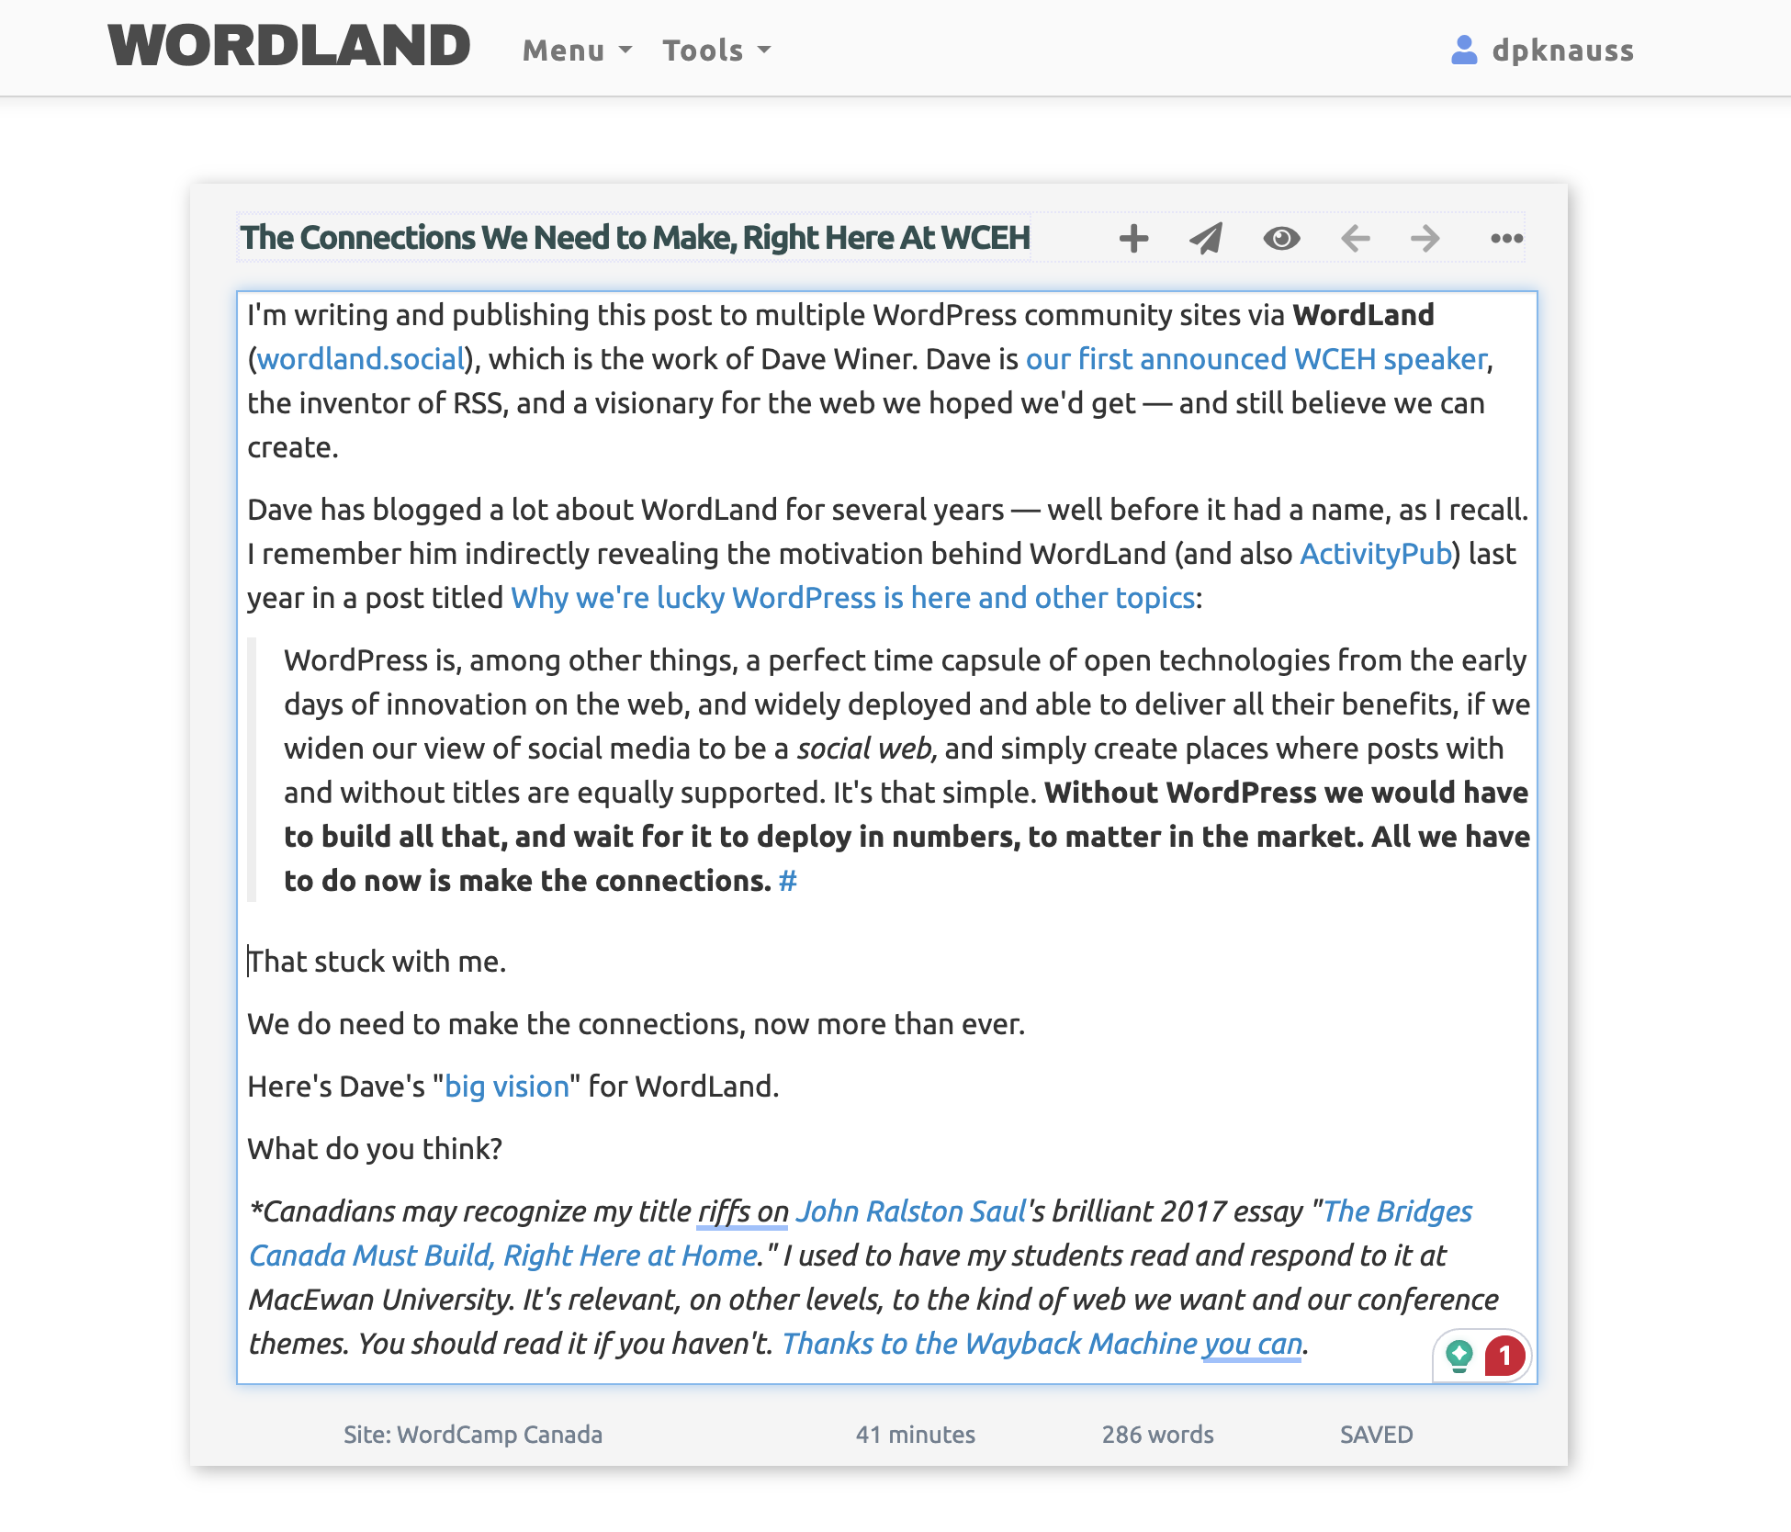Go to next draft with right arrow
This screenshot has width=1791, height=1532.
tap(1425, 239)
